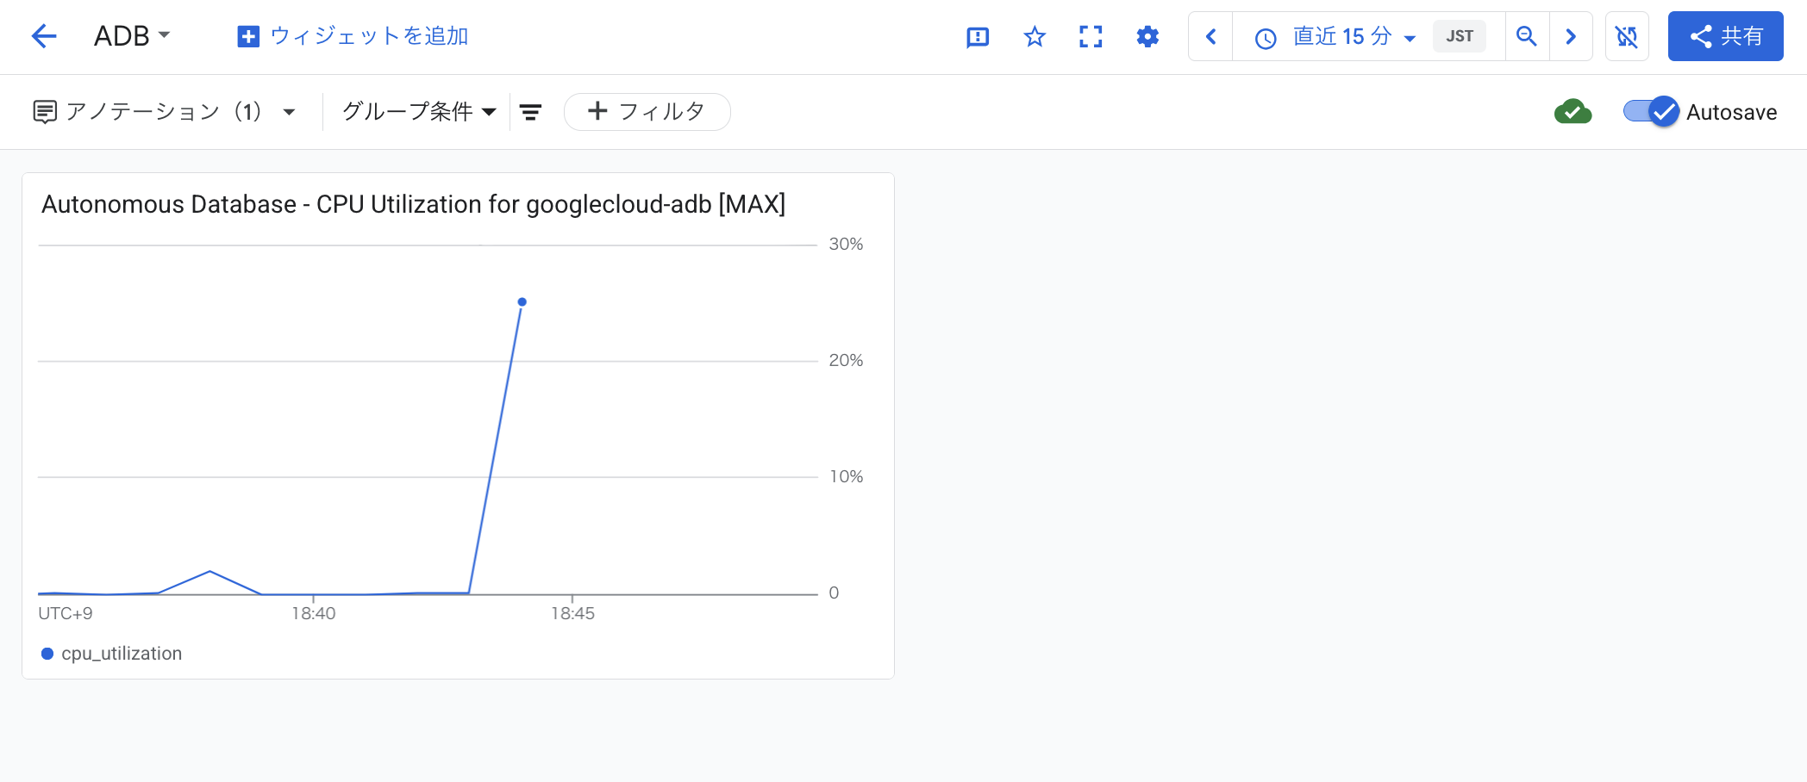Screen dimensions: 1807x782
Task: Toggle the JST timezone chip
Action: click(1460, 36)
